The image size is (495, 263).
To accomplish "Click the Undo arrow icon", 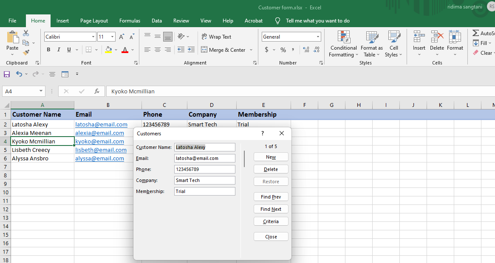I will coord(19,74).
